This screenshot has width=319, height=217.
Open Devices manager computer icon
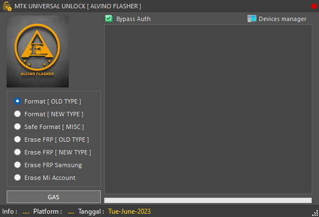coord(251,19)
